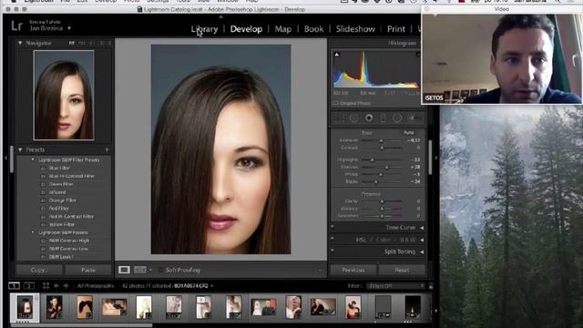
Task: Set navigator zoom to FIT
Action: pyautogui.click(x=71, y=43)
